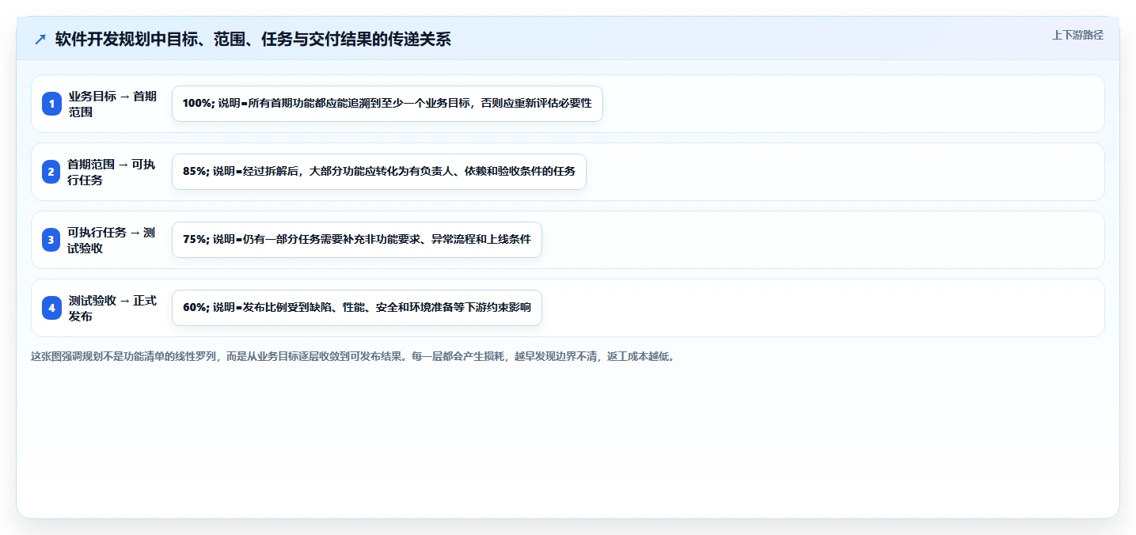Click the 业务目标 → 首期范围 label
Viewport: 1136px width, 535px height.
point(112,104)
